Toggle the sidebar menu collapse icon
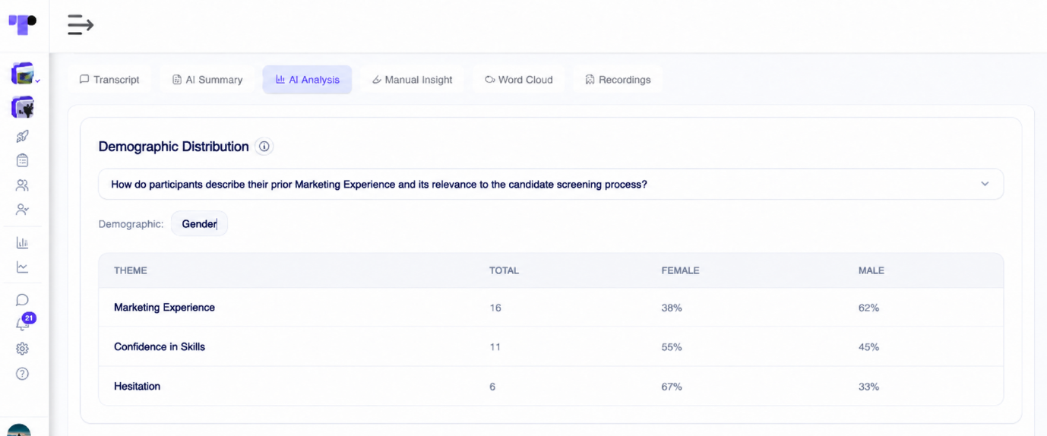This screenshot has height=436, width=1047. (80, 25)
